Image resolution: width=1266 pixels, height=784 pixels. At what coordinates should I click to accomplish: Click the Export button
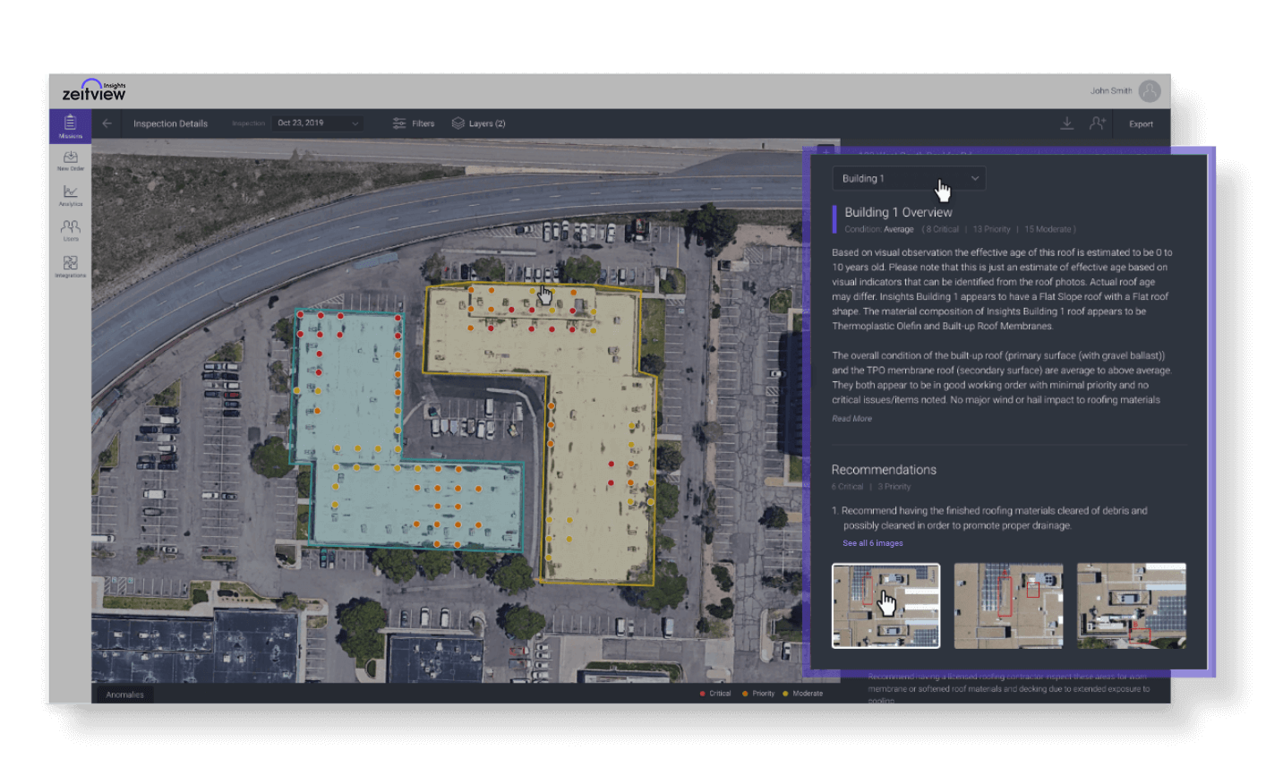[x=1141, y=124]
